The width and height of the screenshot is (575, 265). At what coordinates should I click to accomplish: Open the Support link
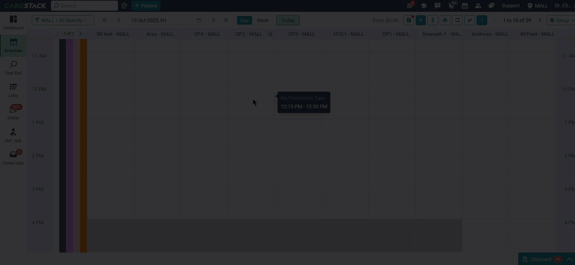click(x=511, y=6)
